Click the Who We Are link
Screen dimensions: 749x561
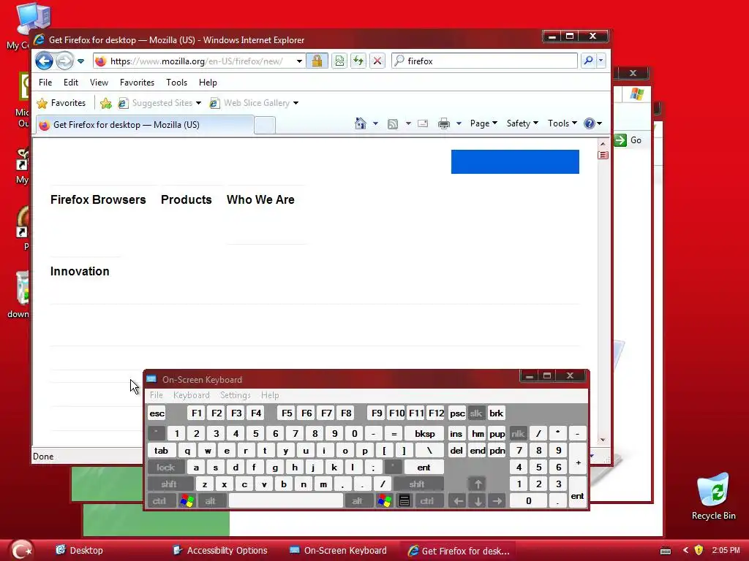pyautogui.click(x=260, y=199)
